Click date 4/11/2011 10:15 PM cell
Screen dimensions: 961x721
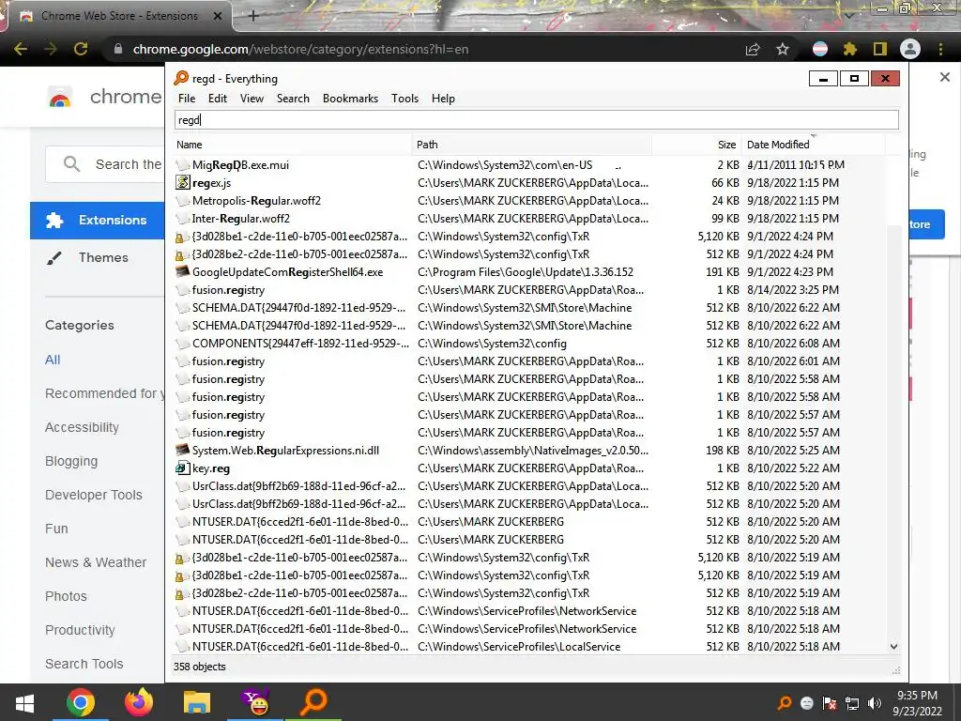click(796, 165)
